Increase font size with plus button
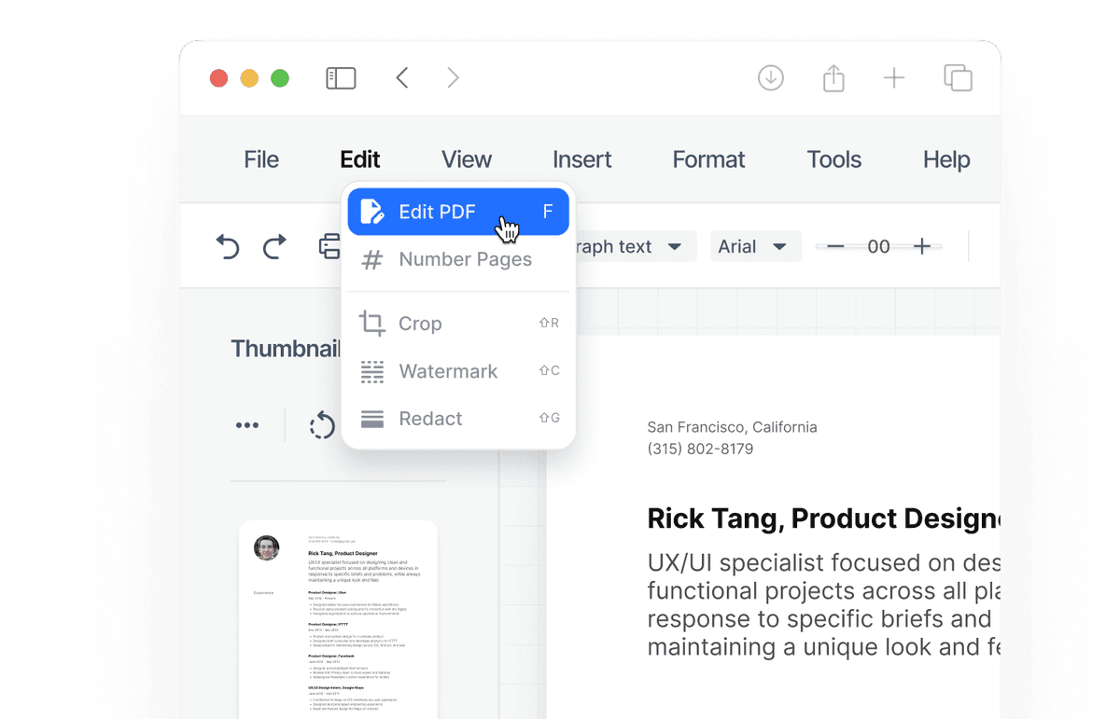Image resolution: width=1120 pixels, height=719 pixels. (x=922, y=246)
